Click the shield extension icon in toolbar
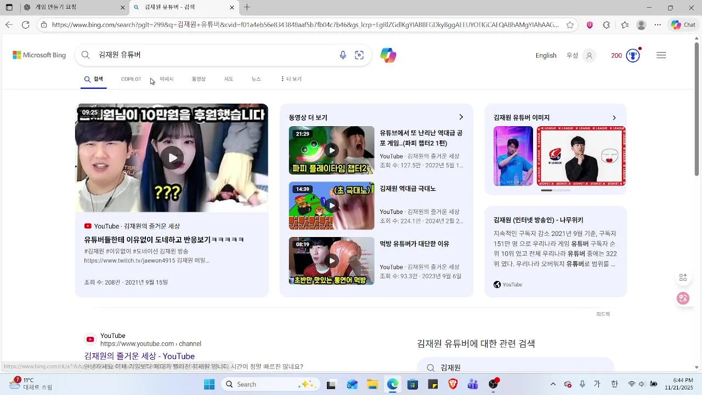Viewport: 702px width, 395px height. (590, 25)
